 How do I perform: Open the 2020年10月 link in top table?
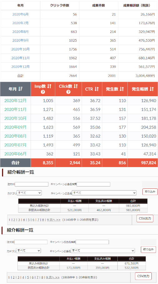point(20,49)
